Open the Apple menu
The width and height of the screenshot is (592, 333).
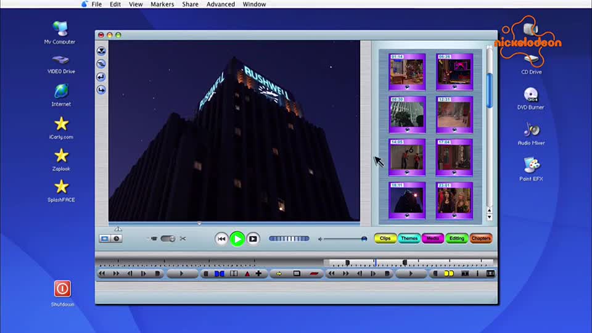pyautogui.click(x=84, y=4)
